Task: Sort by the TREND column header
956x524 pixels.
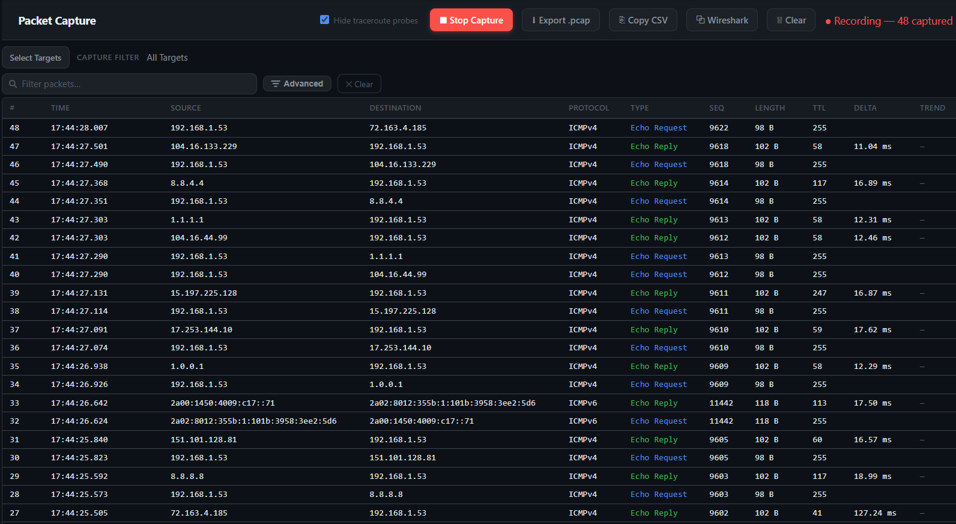Action: pyautogui.click(x=933, y=108)
